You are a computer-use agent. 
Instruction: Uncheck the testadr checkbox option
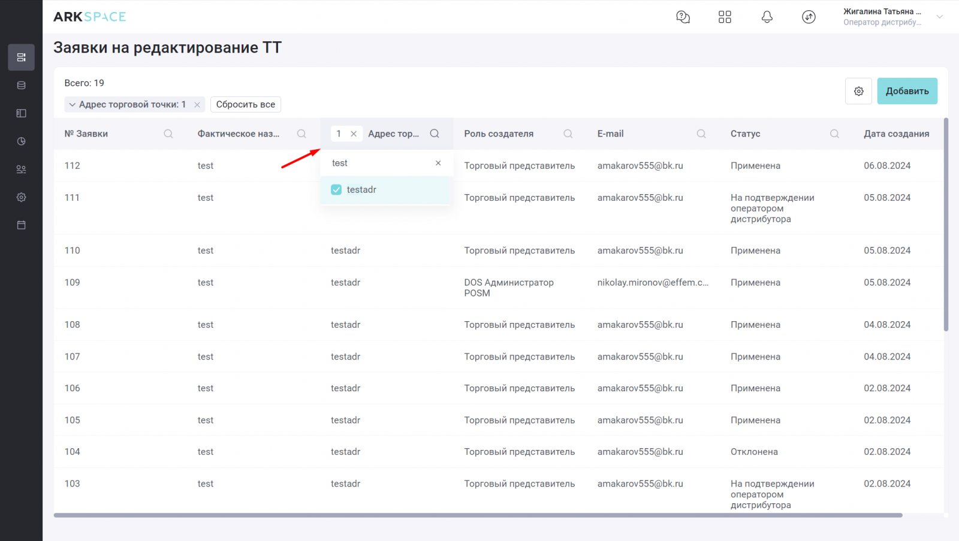tap(336, 190)
